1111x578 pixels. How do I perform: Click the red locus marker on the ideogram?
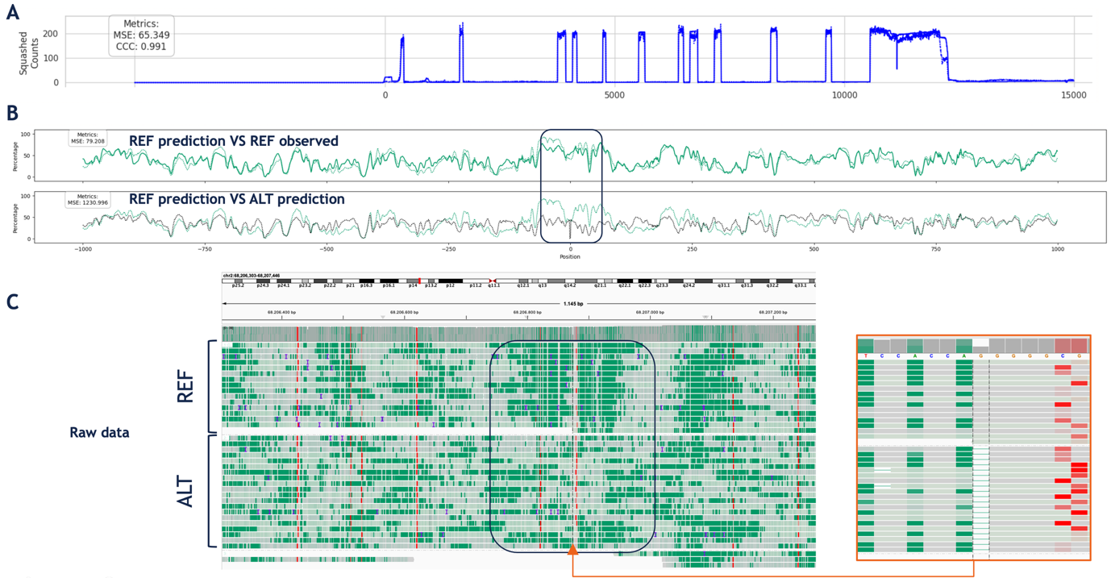click(419, 281)
